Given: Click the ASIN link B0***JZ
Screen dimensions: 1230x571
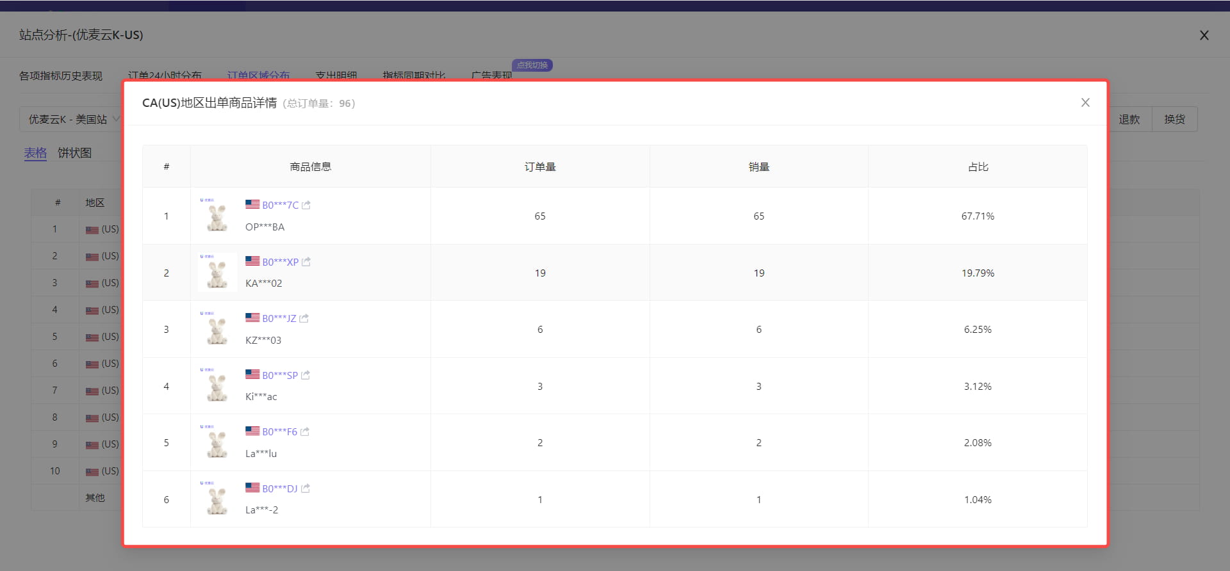Looking at the screenshot, I should 279,318.
